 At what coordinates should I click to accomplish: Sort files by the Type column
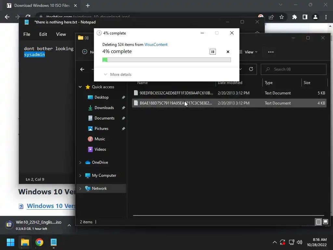click(x=269, y=82)
